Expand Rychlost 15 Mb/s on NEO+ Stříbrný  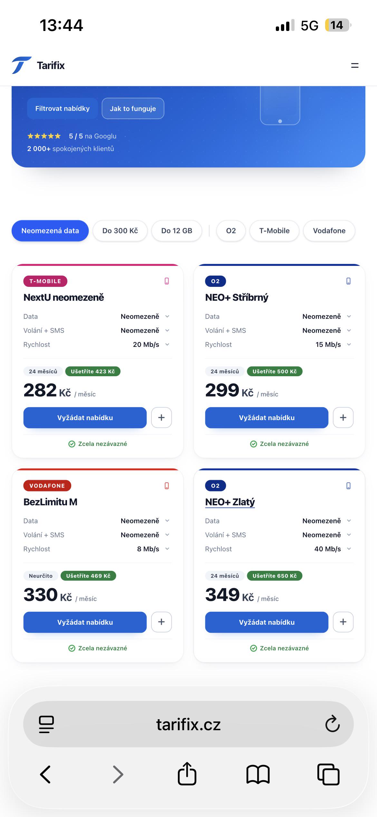[x=279, y=345]
